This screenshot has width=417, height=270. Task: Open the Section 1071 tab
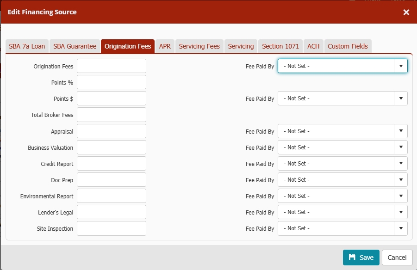coord(280,46)
